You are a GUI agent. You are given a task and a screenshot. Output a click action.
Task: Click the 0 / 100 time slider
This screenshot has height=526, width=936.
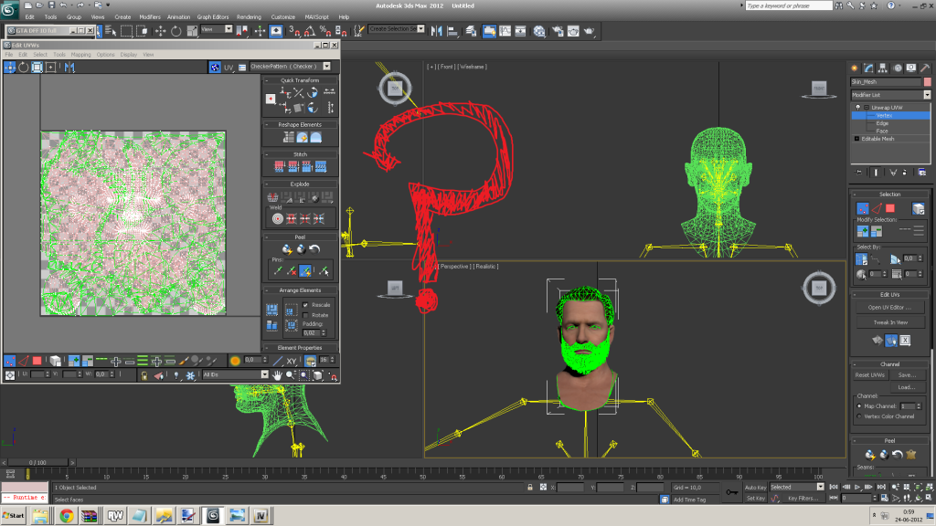tap(37, 462)
